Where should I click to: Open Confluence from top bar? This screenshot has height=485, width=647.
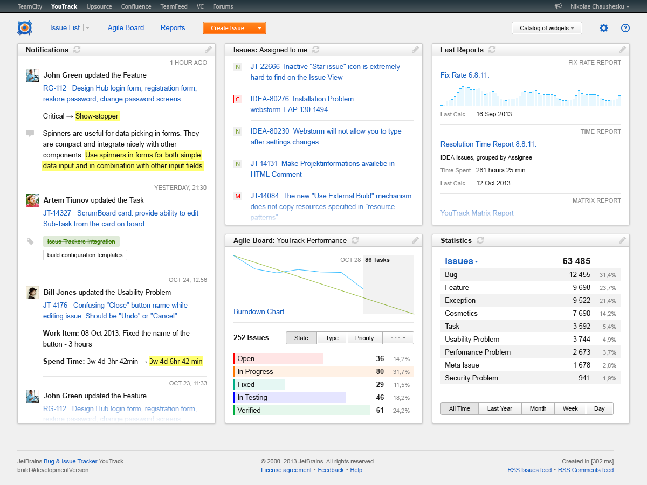(x=136, y=6)
